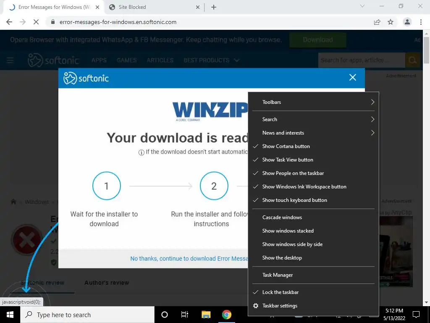Viewport: 430px width, 323px height.
Task: Open the tab search chevron
Action: pyautogui.click(x=362, y=6)
